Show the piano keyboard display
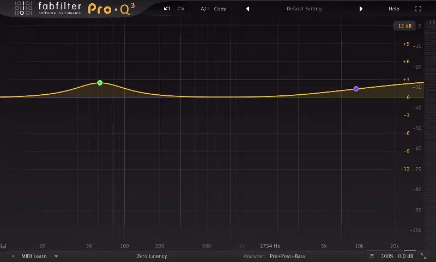 coord(3,246)
